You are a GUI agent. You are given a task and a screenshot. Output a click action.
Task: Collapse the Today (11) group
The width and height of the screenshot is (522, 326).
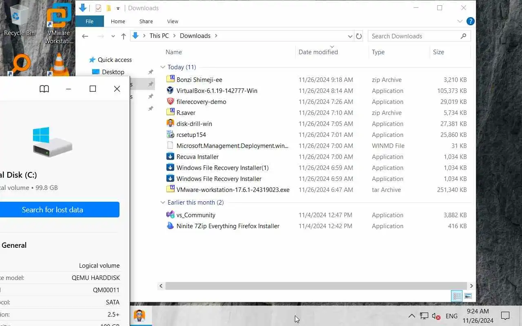[163, 67]
